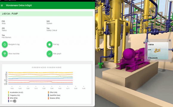Open the pump thumbnail in J-8013A card
Viewport: 173px width, 107px height.
tap(157, 50)
